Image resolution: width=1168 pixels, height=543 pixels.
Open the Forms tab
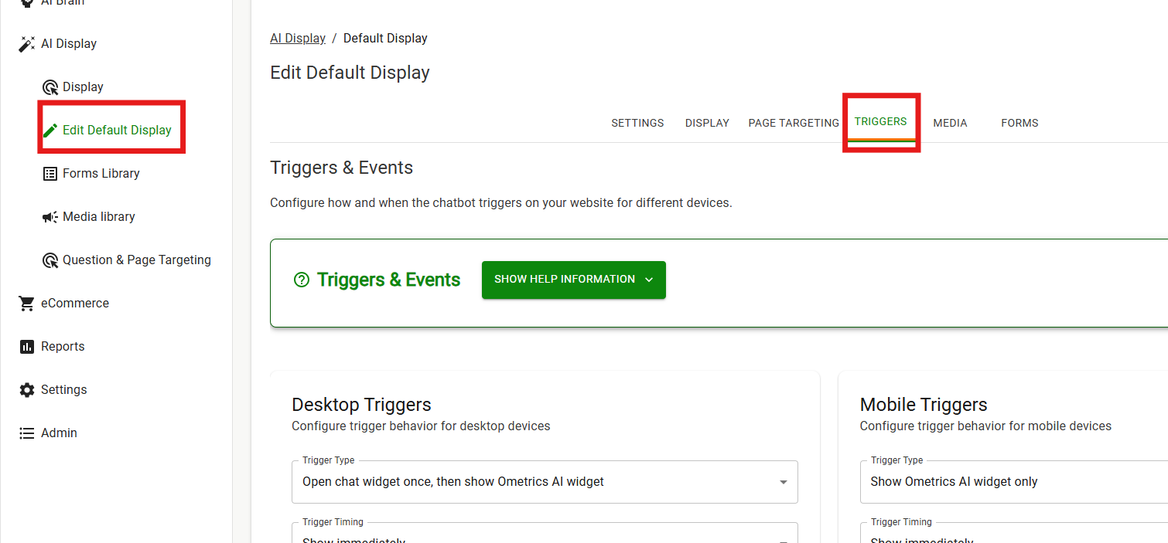tap(1019, 123)
